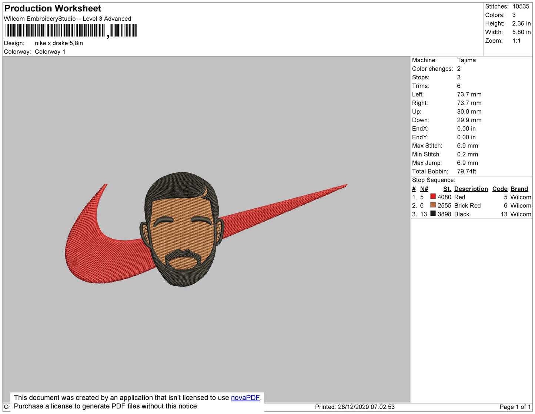Screen dimensions: 535x414
Task: Click the 'Brick Red' description text
Action: point(467,206)
